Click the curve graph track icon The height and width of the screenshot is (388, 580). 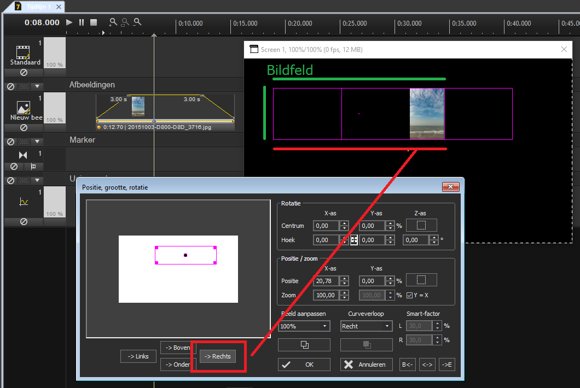[x=23, y=202]
